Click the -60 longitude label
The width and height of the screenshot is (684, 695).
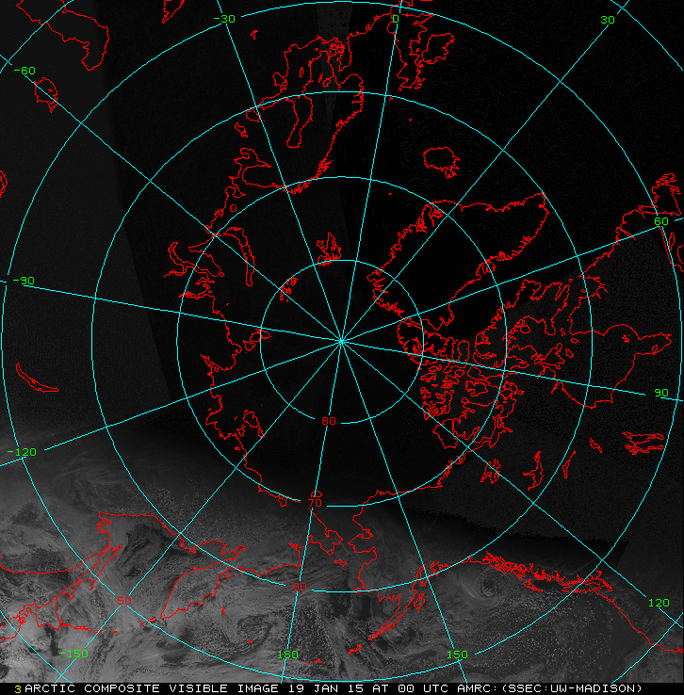pyautogui.click(x=24, y=71)
